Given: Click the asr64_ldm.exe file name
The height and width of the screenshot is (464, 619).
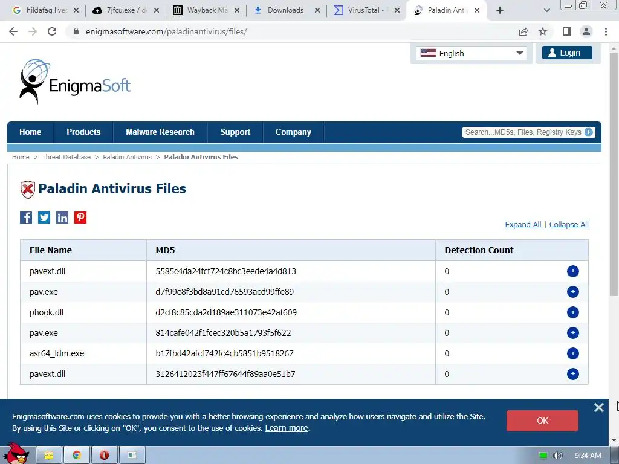Looking at the screenshot, I should [57, 353].
